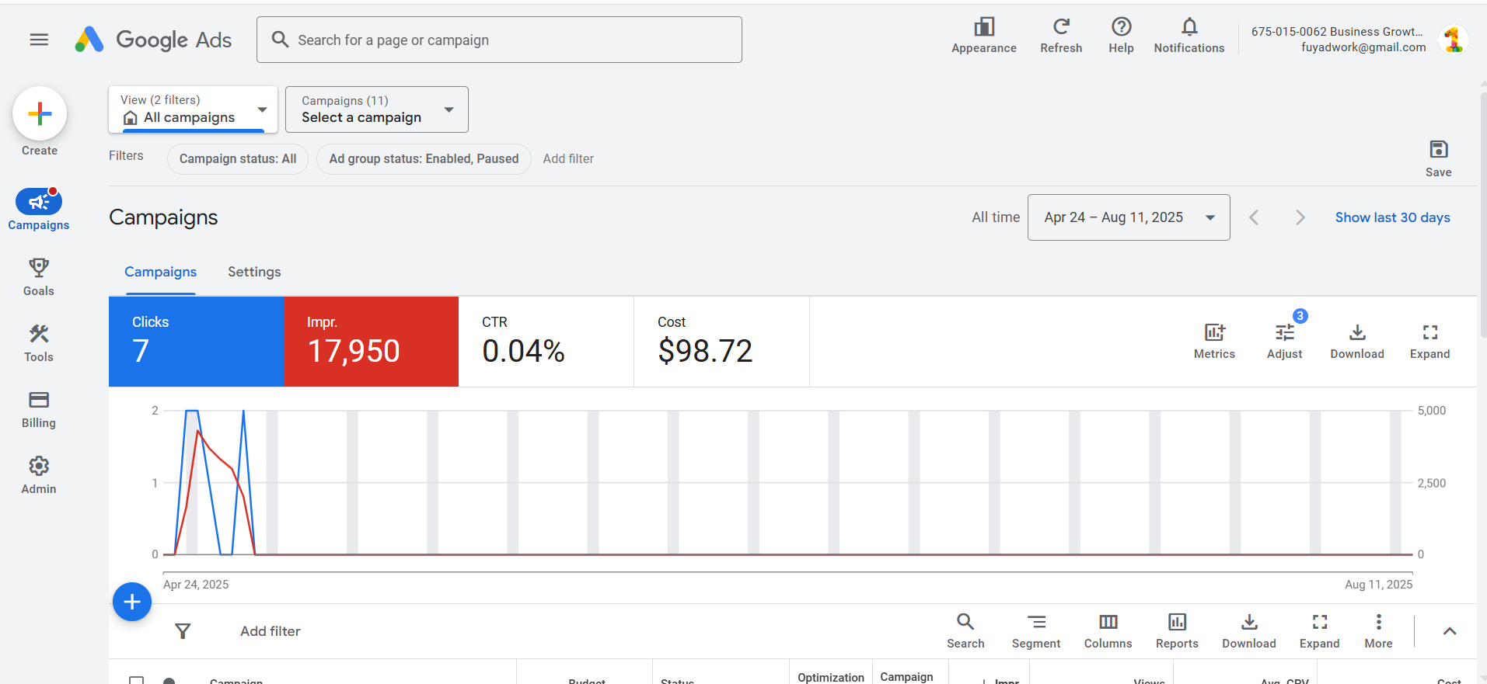Switch to the Settings tab
The image size is (1487, 684).
(x=254, y=272)
